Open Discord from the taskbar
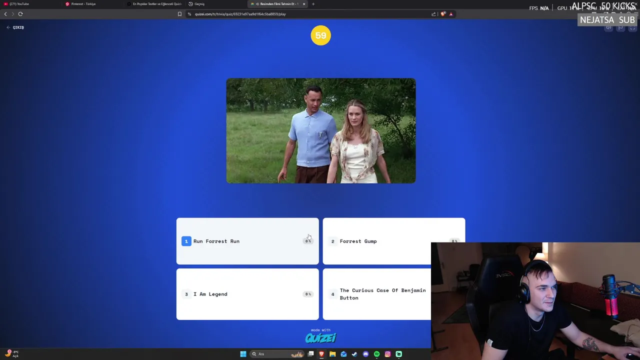Viewport: 640px width, 360px height. (365, 354)
